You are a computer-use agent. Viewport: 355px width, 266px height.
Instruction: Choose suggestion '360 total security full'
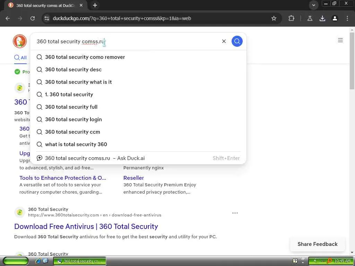click(x=138, y=107)
